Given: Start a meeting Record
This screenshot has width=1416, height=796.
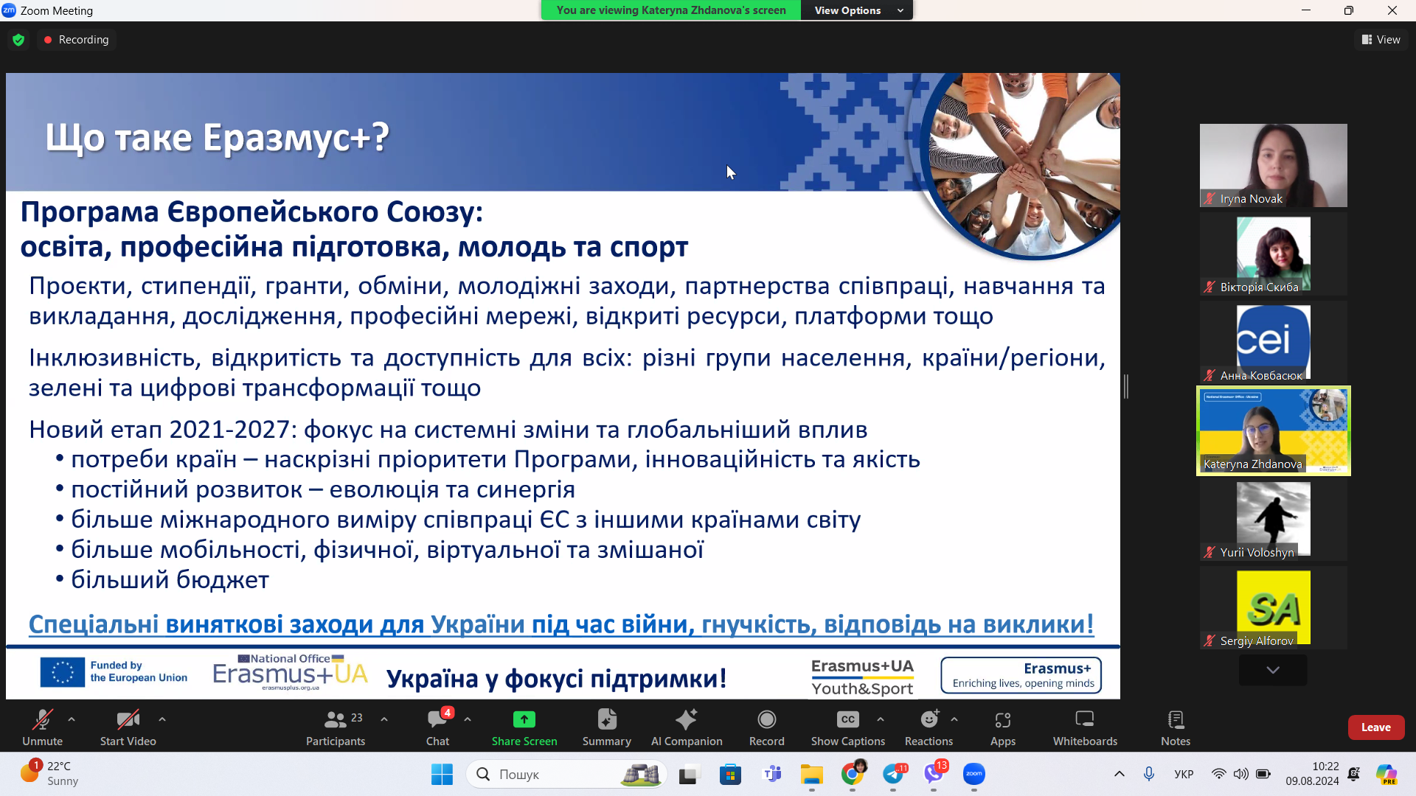Looking at the screenshot, I should [x=766, y=727].
